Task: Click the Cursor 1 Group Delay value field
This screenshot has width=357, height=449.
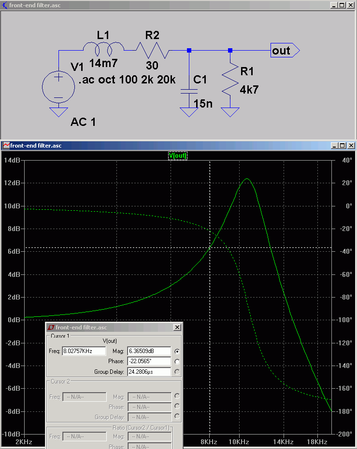Action: click(x=149, y=371)
